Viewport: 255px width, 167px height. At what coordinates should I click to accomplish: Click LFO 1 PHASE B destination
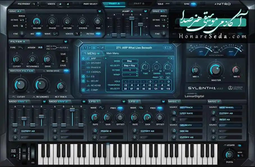(111, 131)
